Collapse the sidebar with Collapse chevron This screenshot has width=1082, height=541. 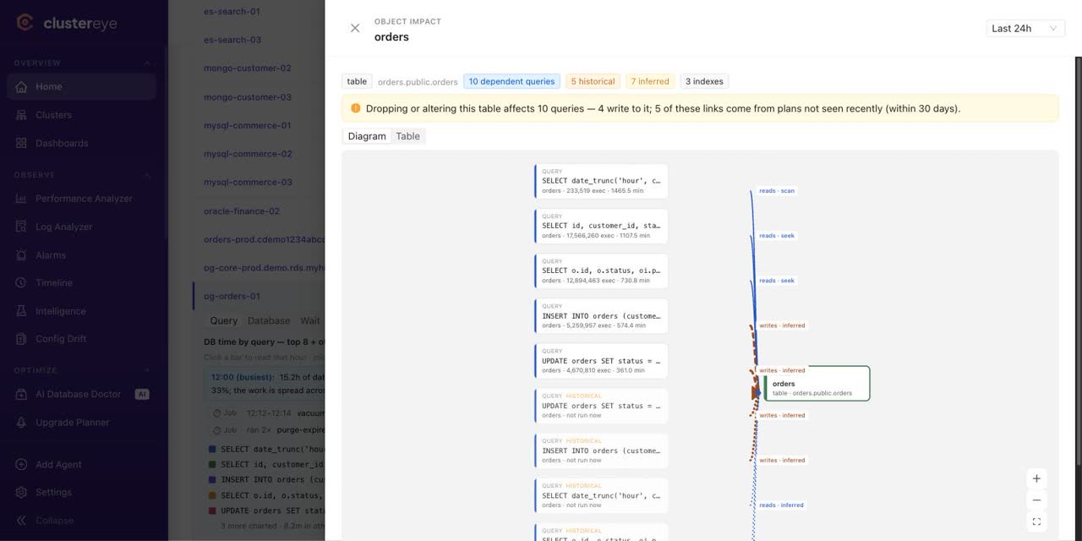[x=21, y=521]
